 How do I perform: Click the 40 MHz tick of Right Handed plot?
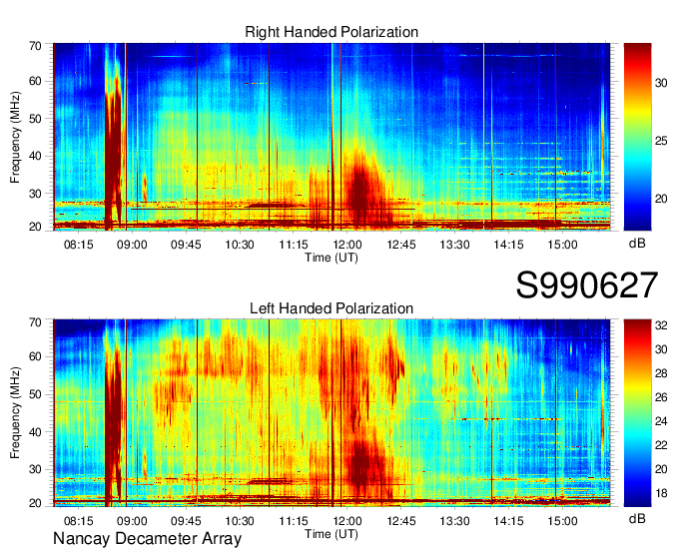36,156
